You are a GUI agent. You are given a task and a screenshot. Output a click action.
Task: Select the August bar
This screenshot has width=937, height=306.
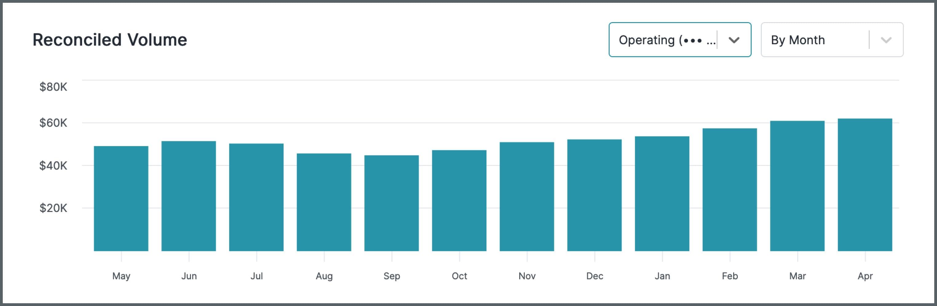[324, 203]
